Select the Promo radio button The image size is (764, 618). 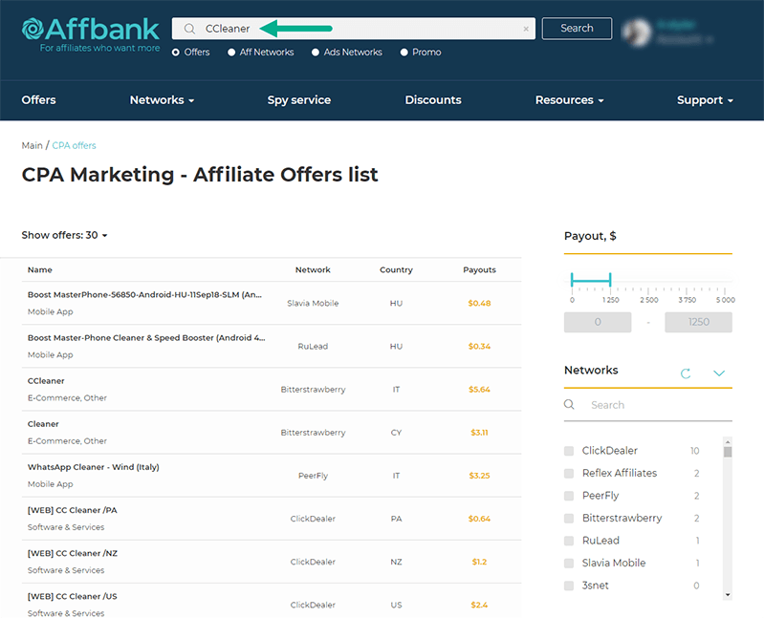[404, 53]
